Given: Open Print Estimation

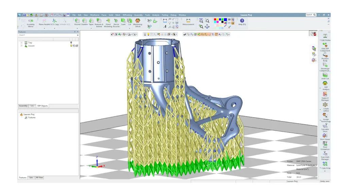Looking at the screenshot, I should [x=325, y=146].
